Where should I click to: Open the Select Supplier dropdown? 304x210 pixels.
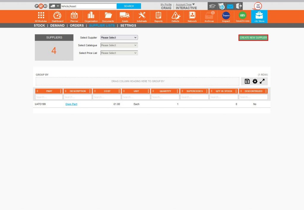click(x=119, y=38)
